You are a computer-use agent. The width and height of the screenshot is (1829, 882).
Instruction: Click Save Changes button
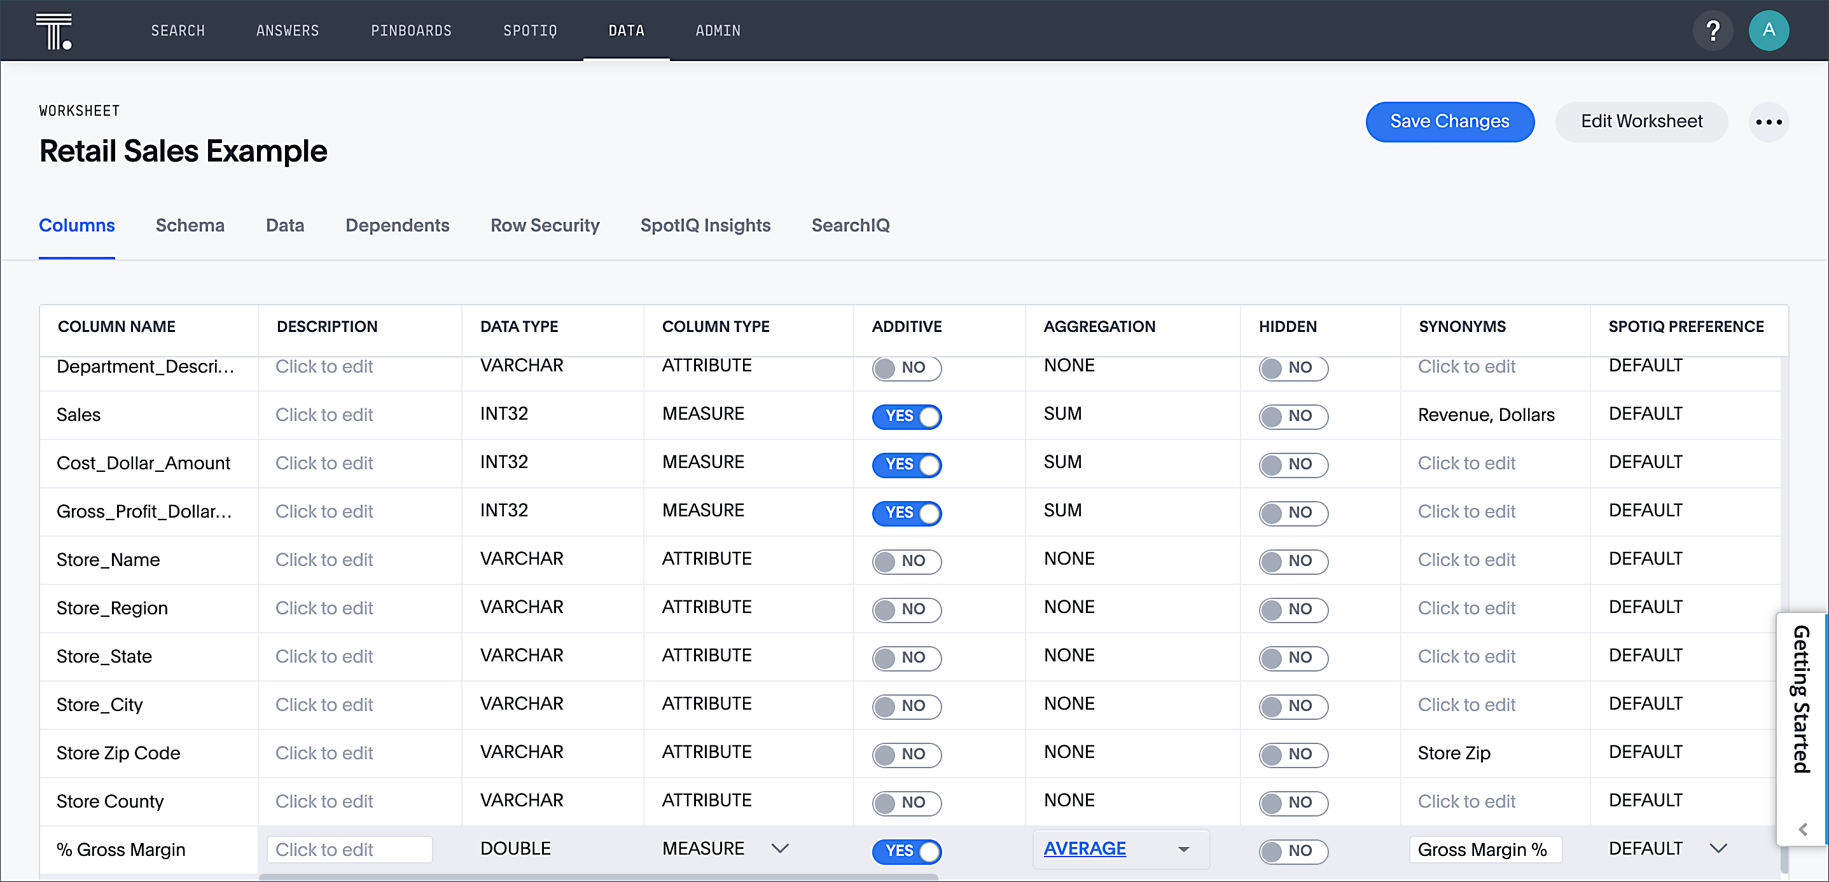(1450, 120)
